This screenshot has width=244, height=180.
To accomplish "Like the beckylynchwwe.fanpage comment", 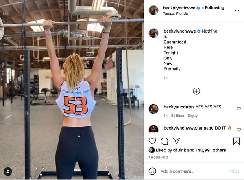I will pyautogui.click(x=239, y=130).
